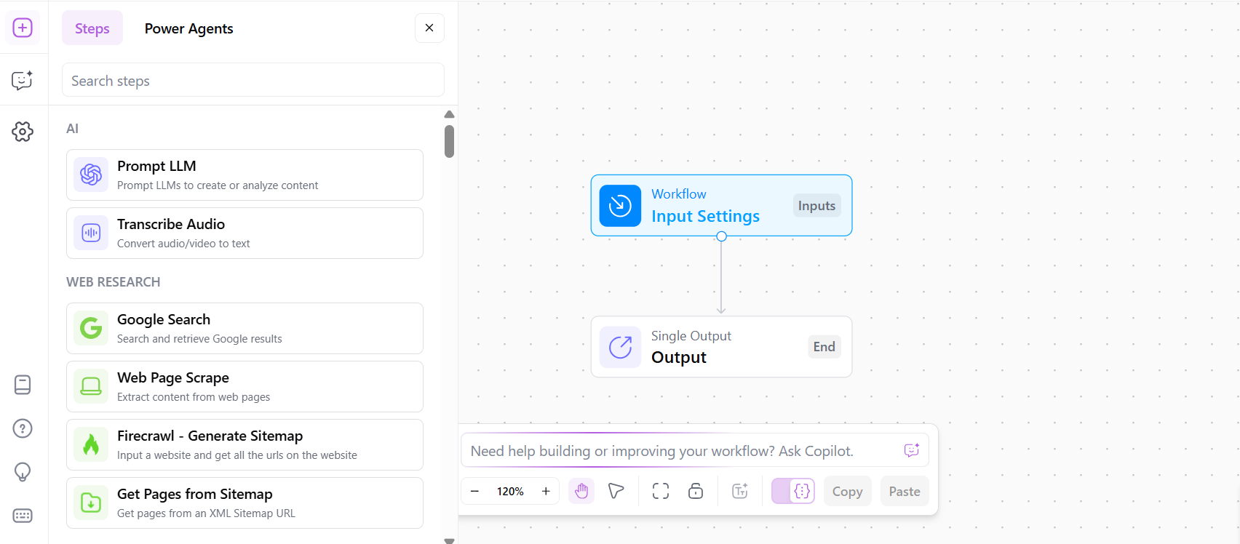
Task: Click the Transcribe Audio waveform icon
Action: click(x=91, y=233)
